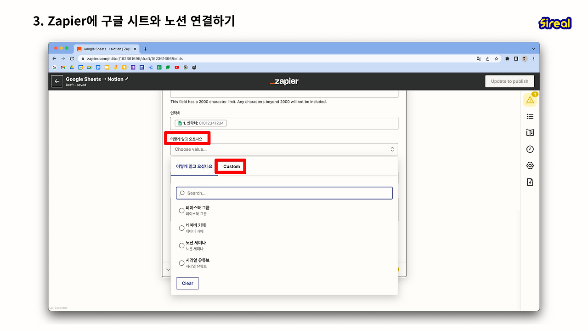Viewport: 588px width, 331px height.
Task: Select the Google Sheets → Notion browser tab
Action: point(107,49)
